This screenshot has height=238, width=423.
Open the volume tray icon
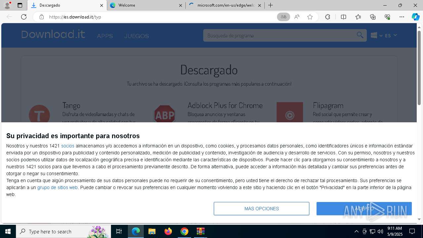pyautogui.click(x=380, y=231)
